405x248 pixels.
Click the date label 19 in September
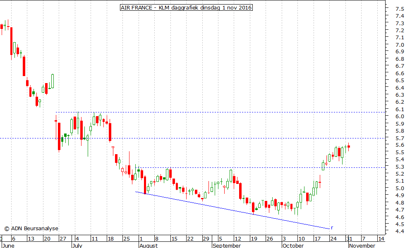point(254,239)
